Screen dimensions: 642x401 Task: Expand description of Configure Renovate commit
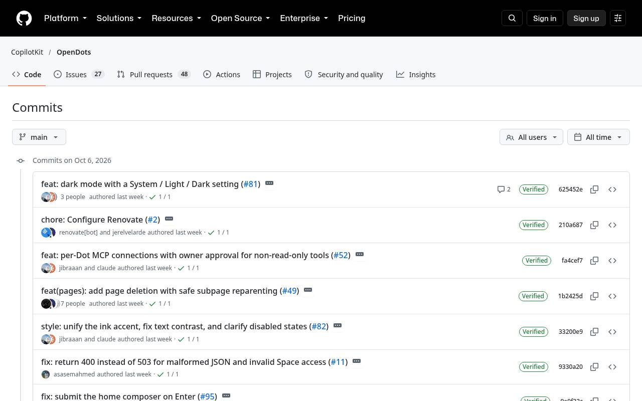169,219
